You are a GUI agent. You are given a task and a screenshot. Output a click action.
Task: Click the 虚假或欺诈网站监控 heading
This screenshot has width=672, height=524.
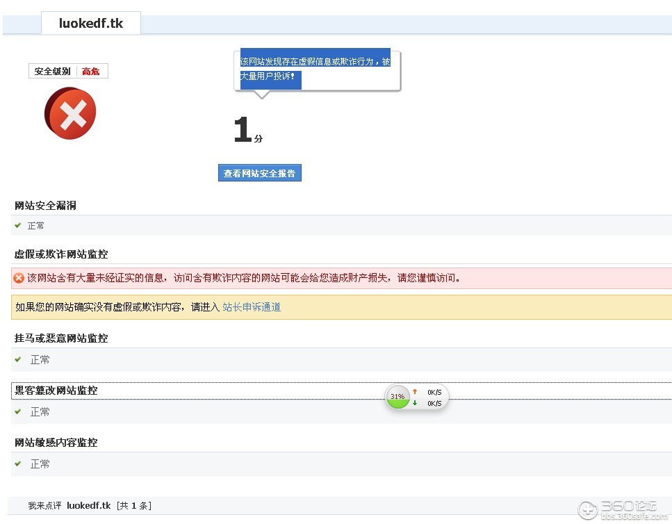tap(61, 254)
